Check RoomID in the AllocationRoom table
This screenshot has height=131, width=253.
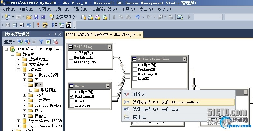click(x=135, y=78)
